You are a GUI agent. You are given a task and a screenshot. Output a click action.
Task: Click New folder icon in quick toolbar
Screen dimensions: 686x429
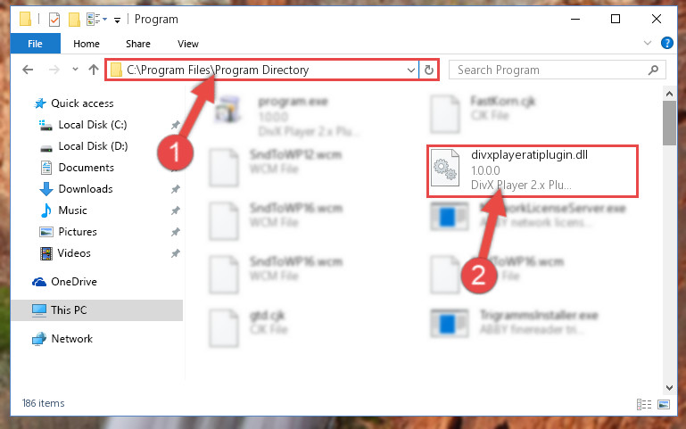click(x=74, y=20)
